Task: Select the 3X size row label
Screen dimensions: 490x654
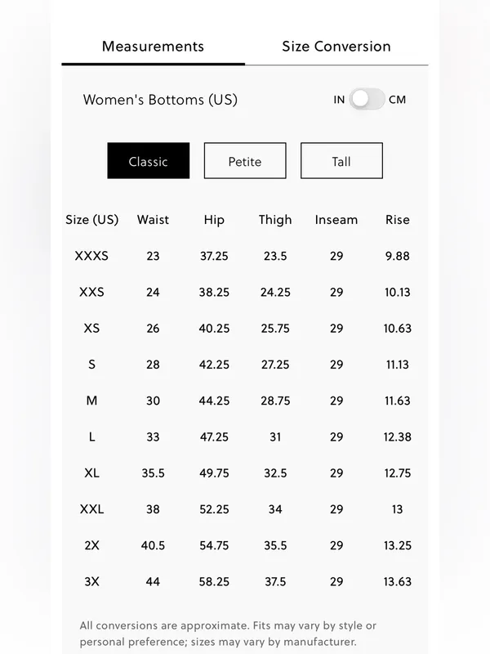Action: point(91,581)
